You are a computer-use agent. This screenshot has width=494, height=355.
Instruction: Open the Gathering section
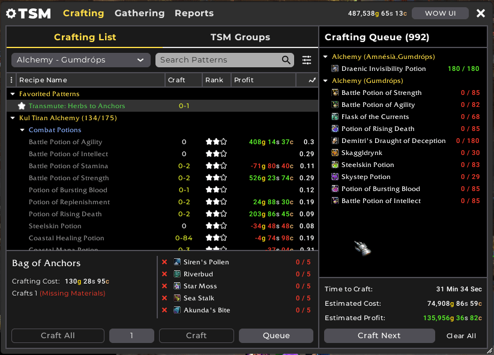coord(140,13)
